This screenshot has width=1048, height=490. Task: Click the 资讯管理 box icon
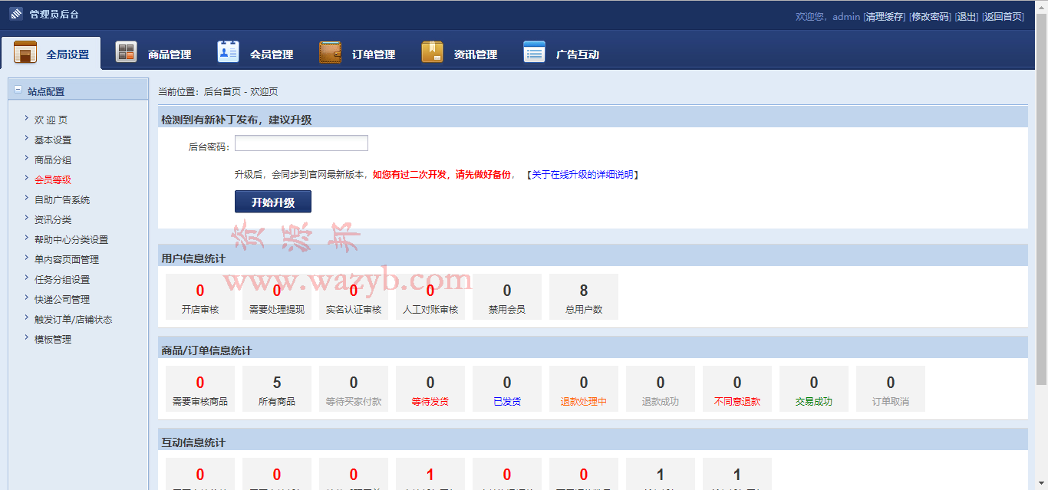pos(432,51)
